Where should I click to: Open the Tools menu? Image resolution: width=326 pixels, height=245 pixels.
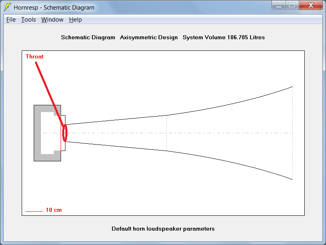(x=29, y=20)
